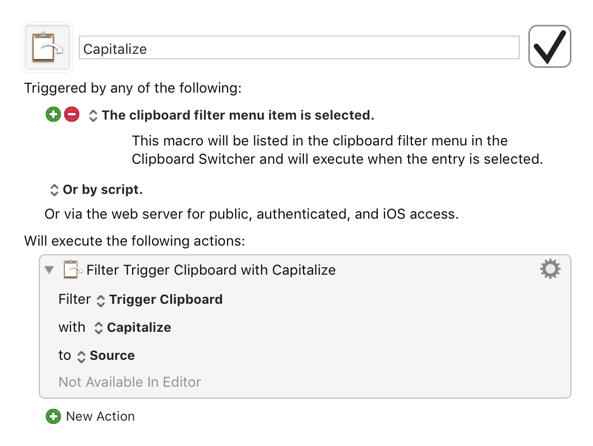Select the Filter Trigger Clipboard action title

pos(211,270)
